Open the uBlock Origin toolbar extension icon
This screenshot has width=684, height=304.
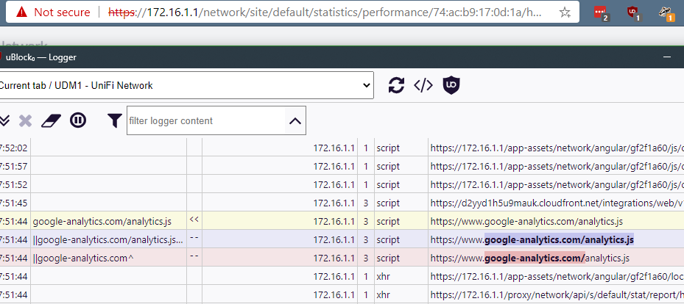coord(632,12)
